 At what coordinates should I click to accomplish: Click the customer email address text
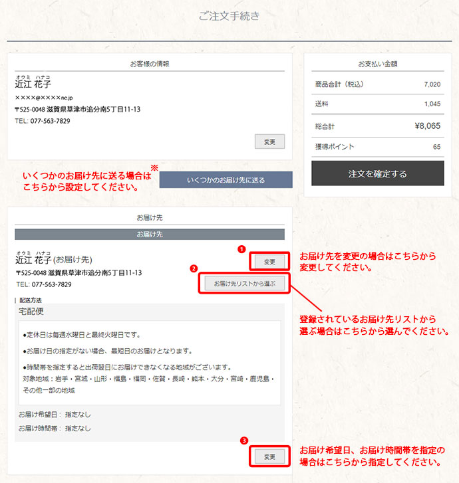[44, 97]
